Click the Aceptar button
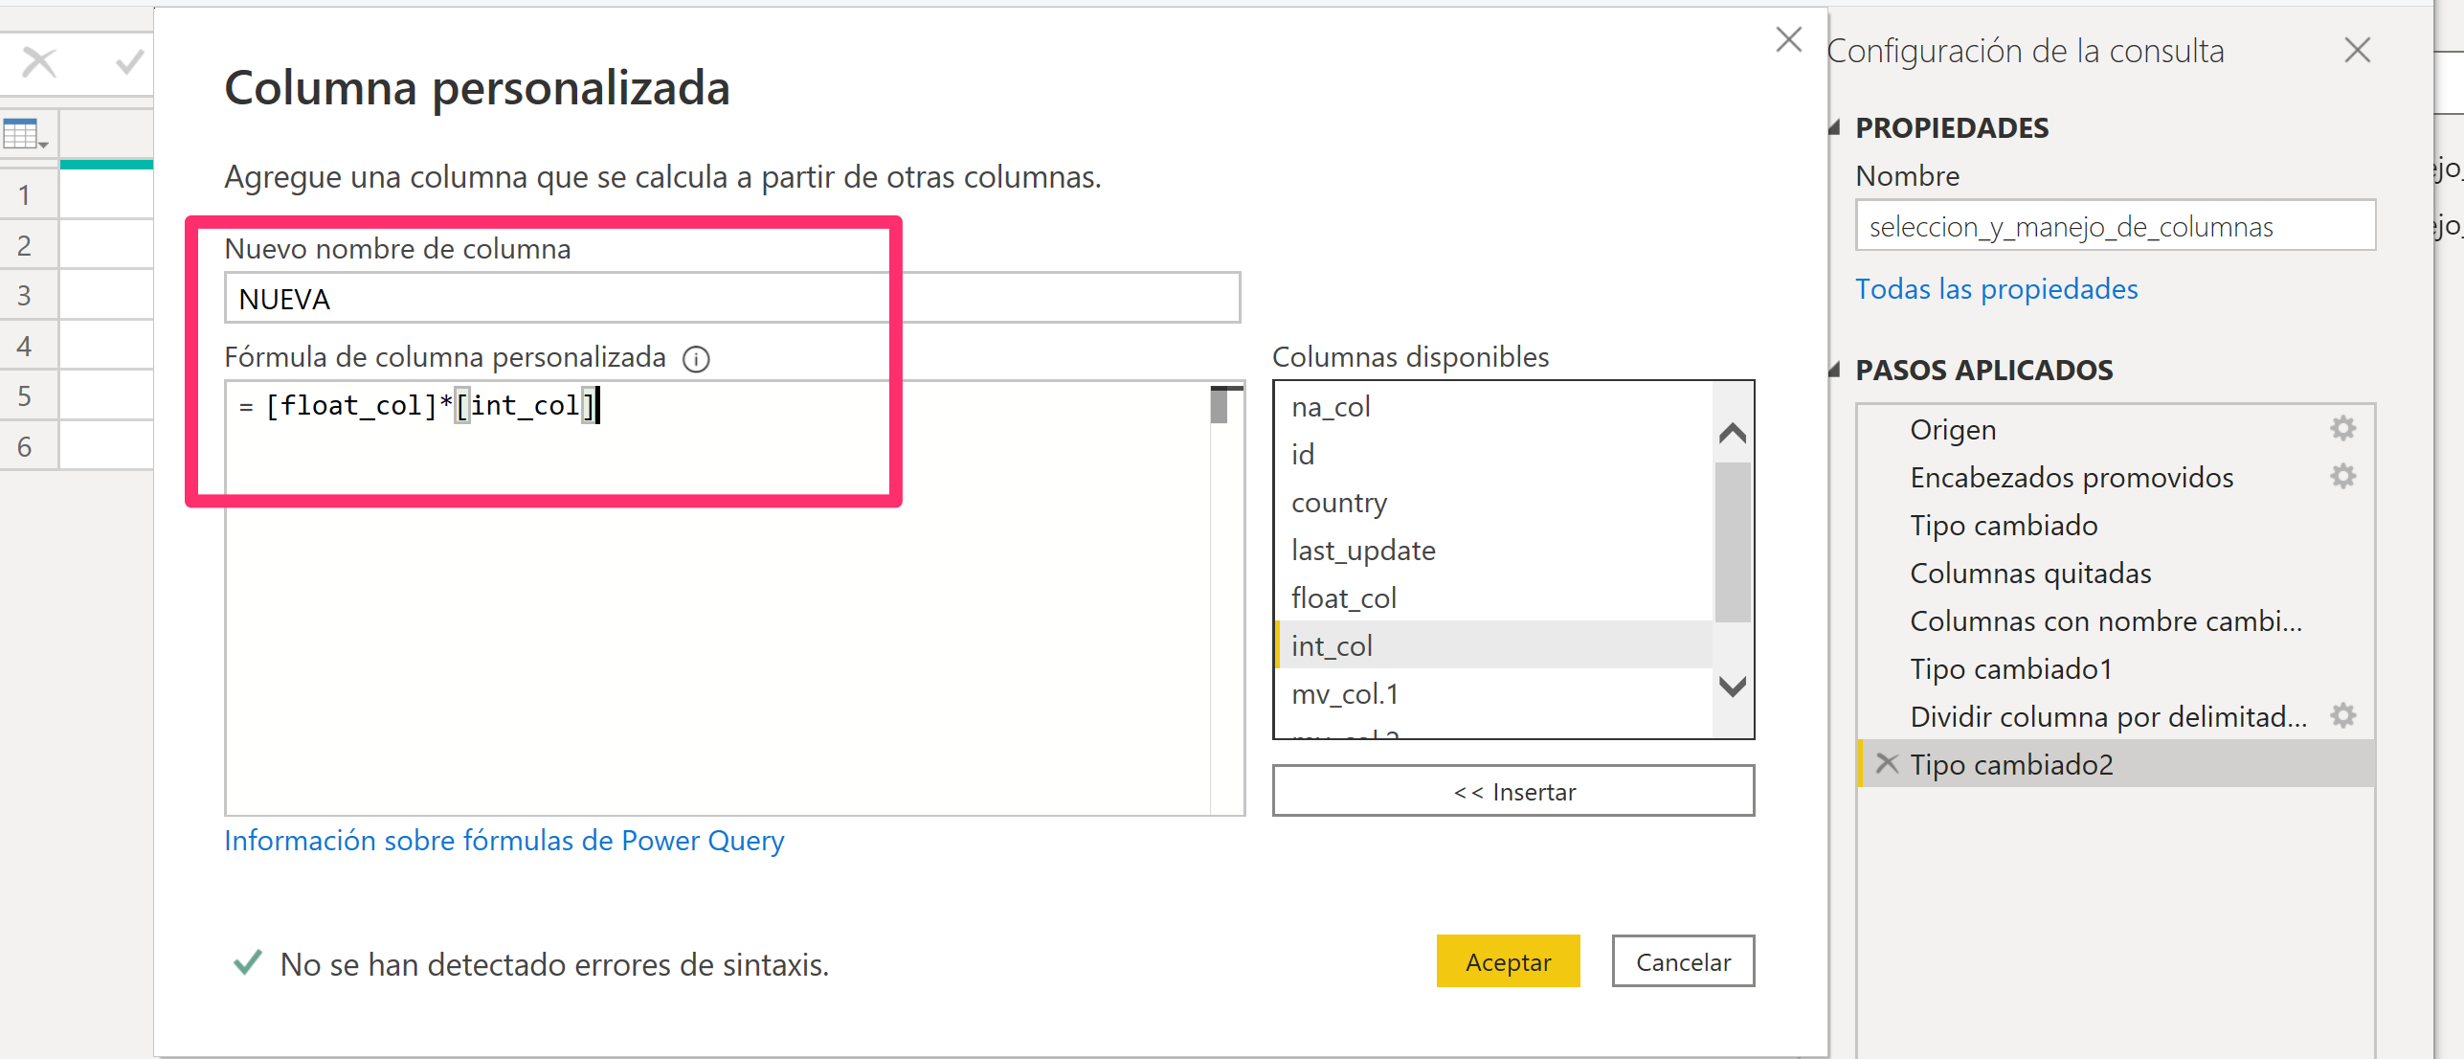Image resolution: width=2464 pixels, height=1059 pixels. [x=1508, y=961]
